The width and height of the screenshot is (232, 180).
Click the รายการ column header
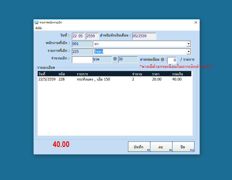82,74
